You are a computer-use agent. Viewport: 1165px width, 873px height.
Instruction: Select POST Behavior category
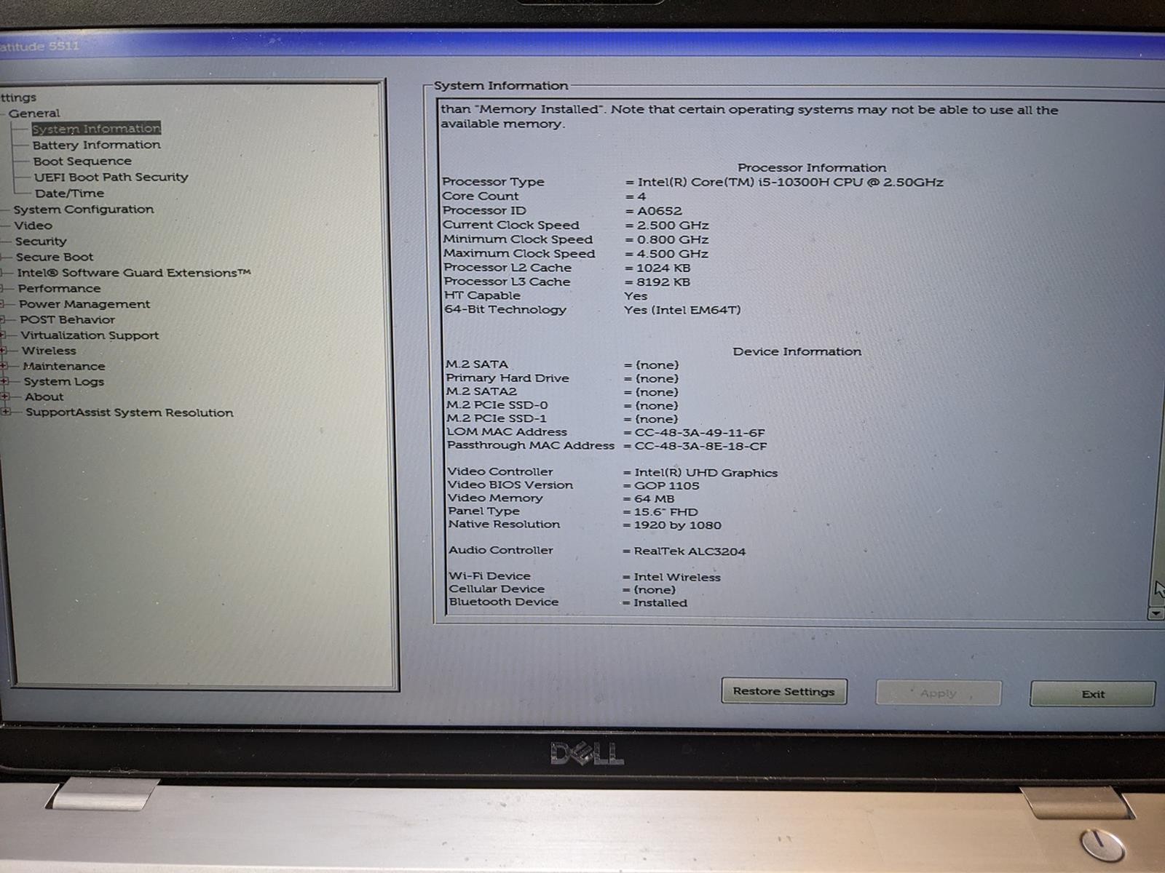(67, 319)
